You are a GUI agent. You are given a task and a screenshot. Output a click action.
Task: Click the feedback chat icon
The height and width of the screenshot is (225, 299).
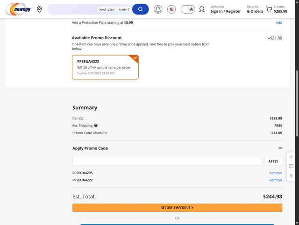pos(291,166)
